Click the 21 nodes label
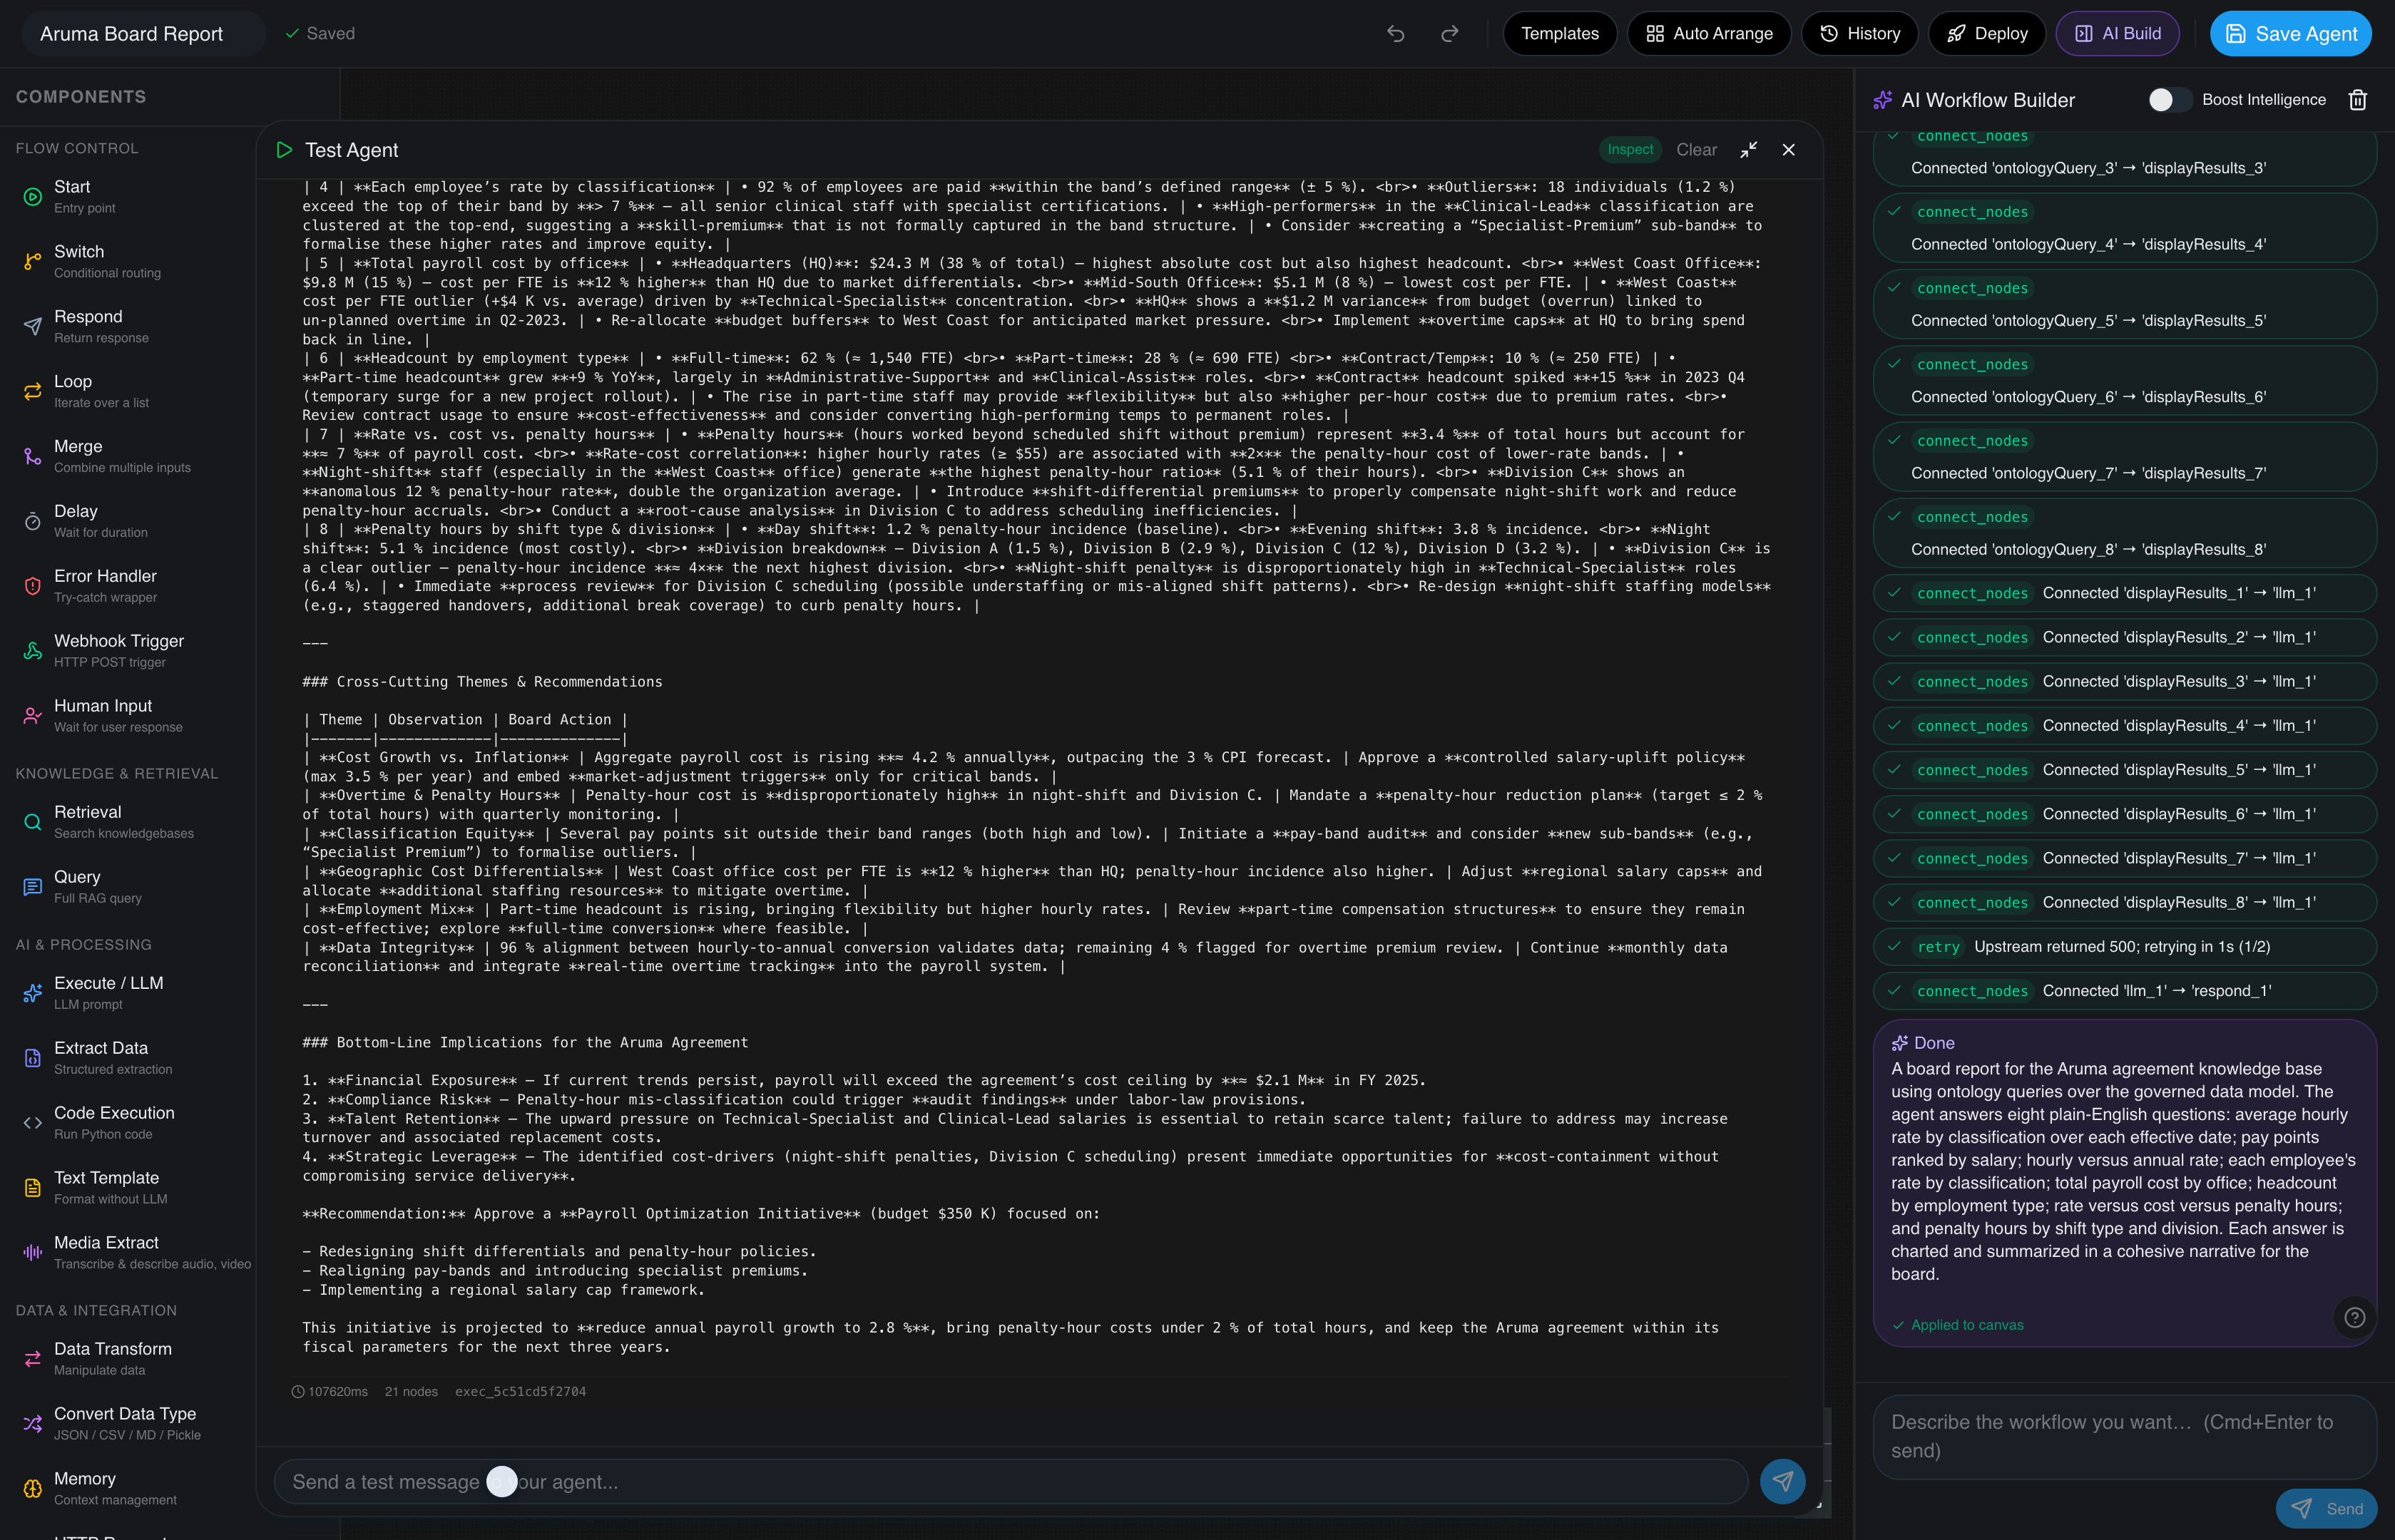 click(411, 1392)
